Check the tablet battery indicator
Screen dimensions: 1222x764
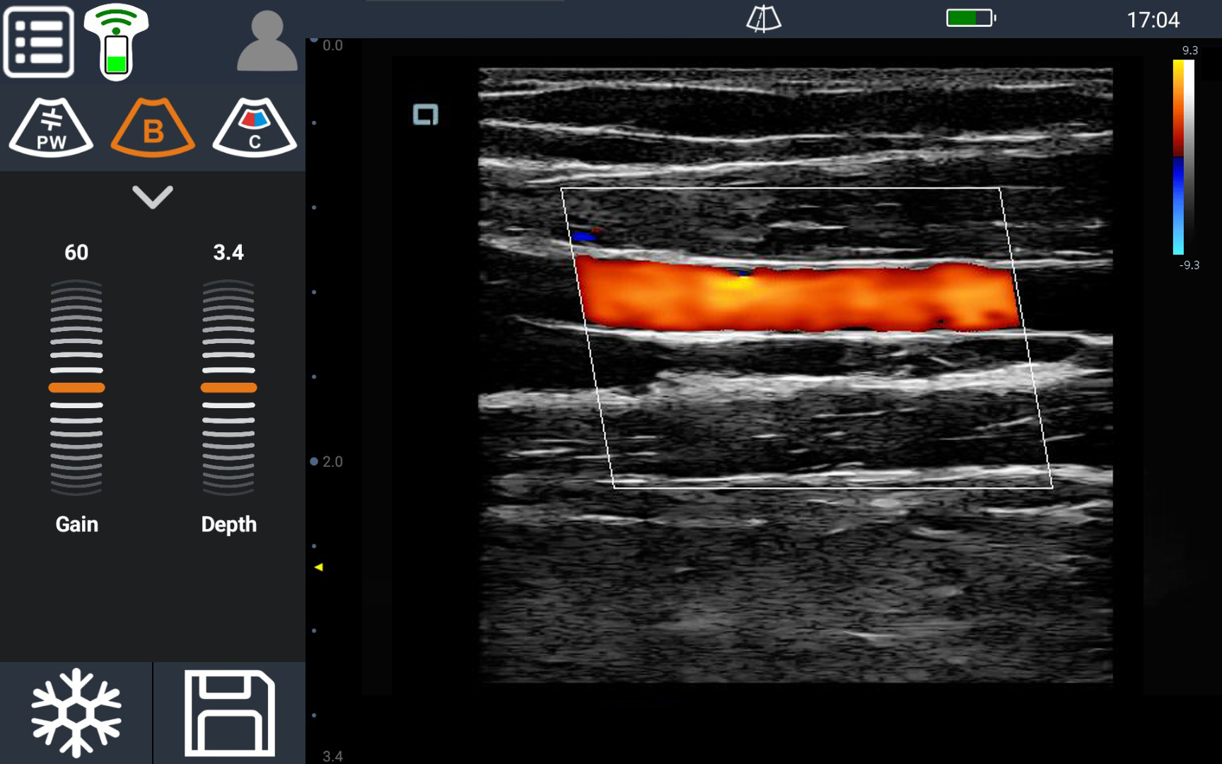[x=971, y=18]
